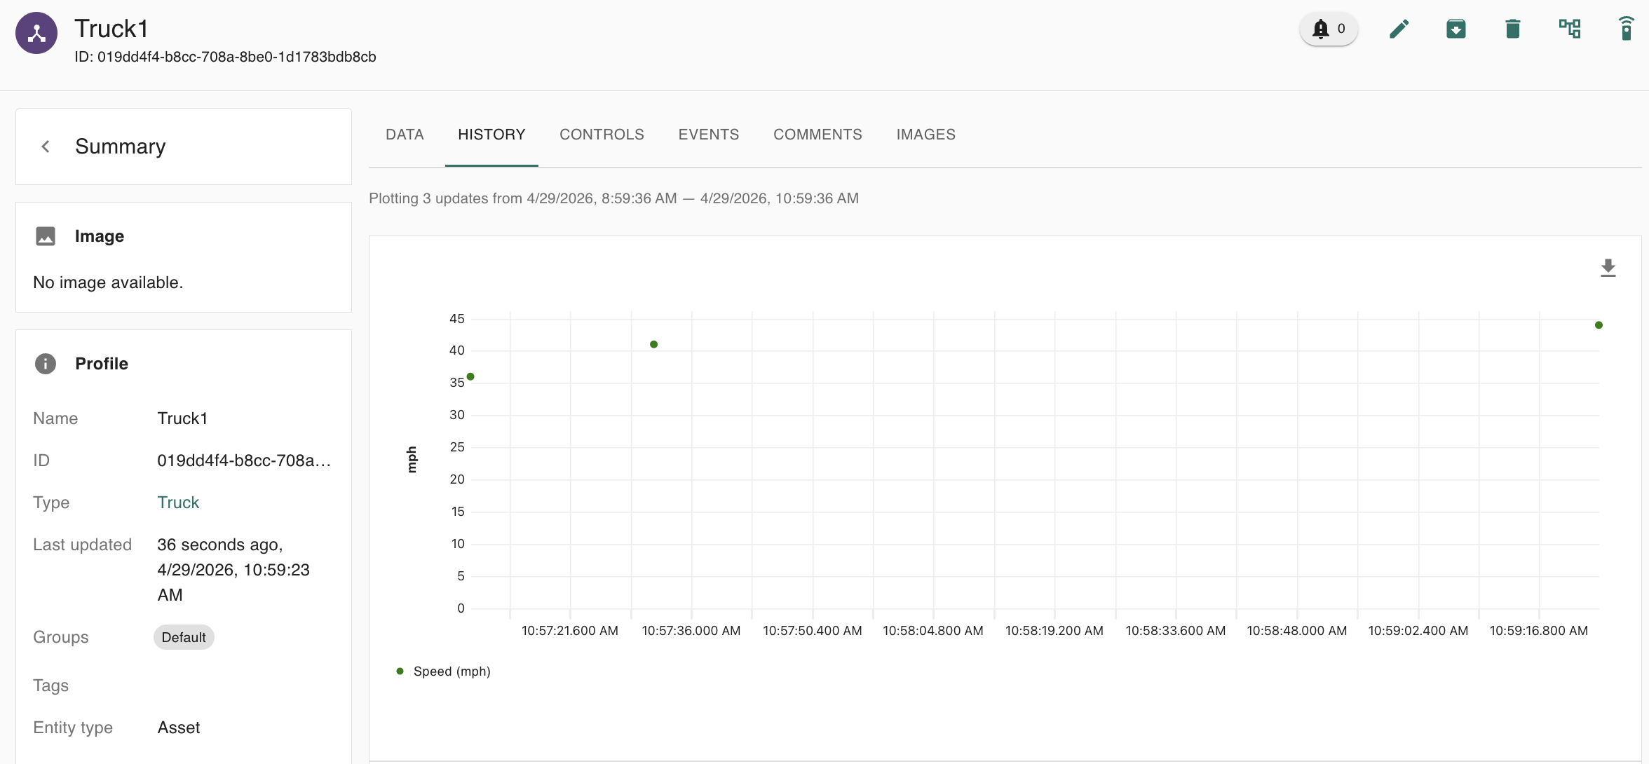This screenshot has width=1649, height=764.
Task: Click the full entity ID under the title
Action: click(226, 57)
